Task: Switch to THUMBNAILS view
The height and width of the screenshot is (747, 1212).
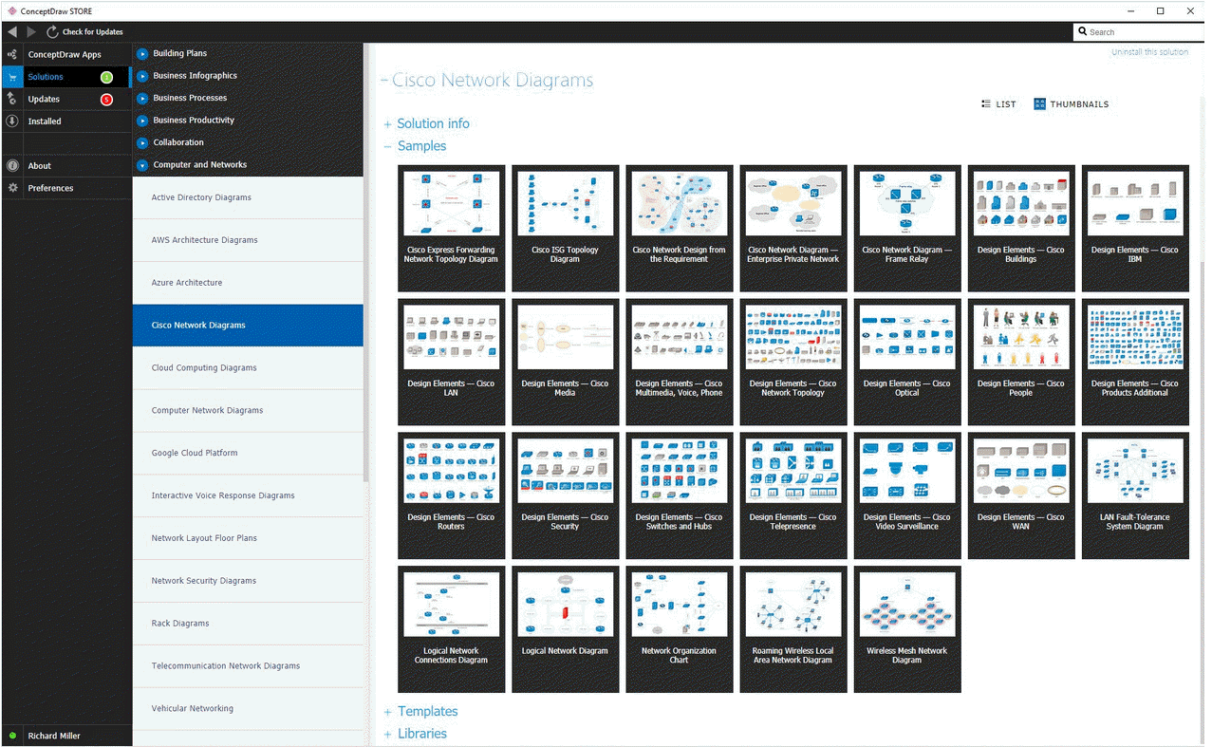Action: [1072, 104]
